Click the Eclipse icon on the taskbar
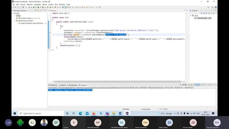The height and width of the screenshot is (129, 229). tap(127, 113)
